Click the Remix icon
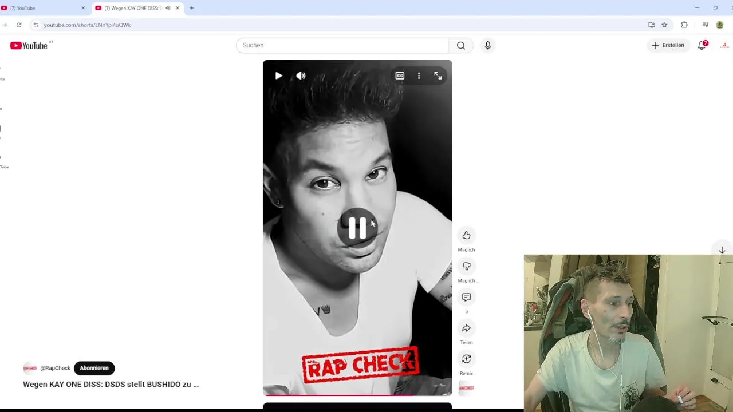Image resolution: width=733 pixels, height=412 pixels. click(466, 359)
